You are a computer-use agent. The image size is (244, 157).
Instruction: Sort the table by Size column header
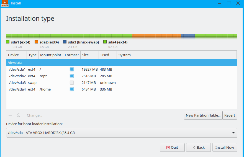[x=89, y=55]
